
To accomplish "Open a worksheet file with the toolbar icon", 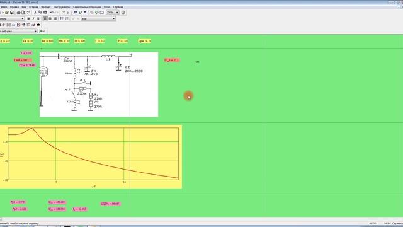I will (x=7, y=13).
